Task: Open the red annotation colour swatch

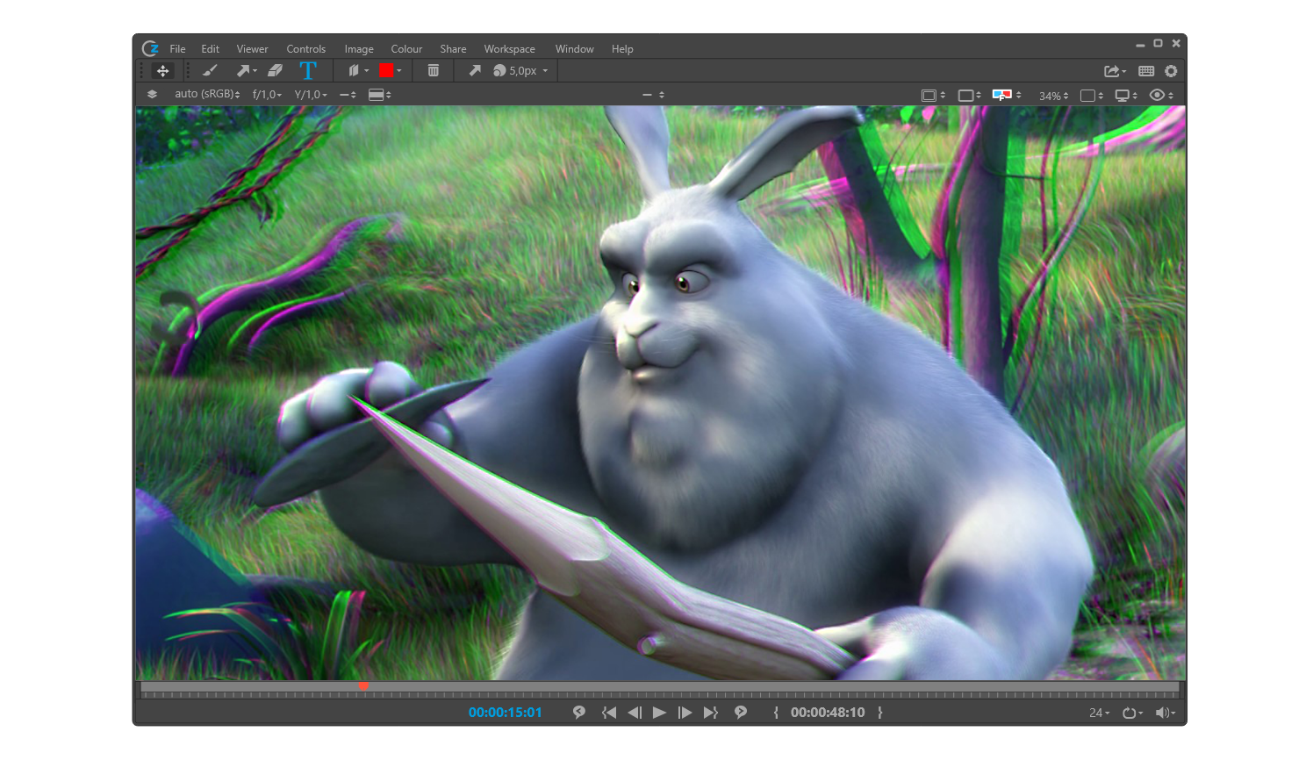Action: 390,71
